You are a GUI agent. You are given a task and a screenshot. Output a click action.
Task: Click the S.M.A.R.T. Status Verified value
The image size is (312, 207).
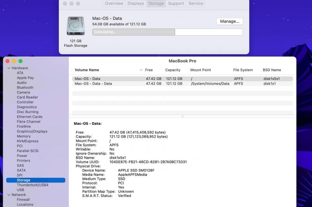124,196
